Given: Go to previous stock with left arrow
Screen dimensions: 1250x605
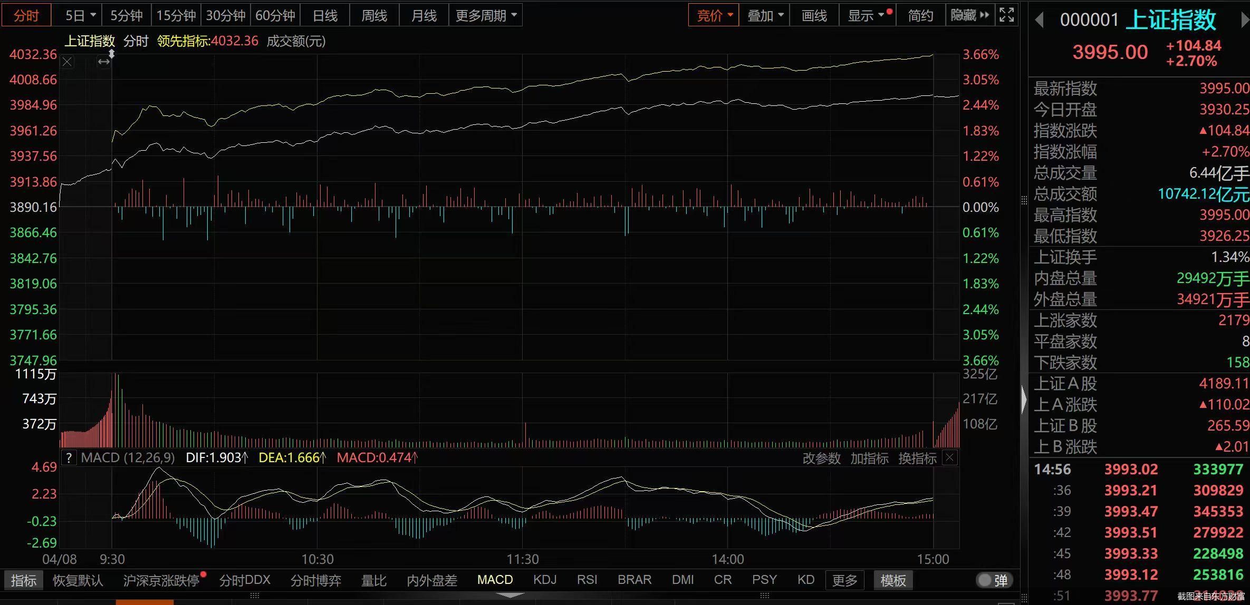Looking at the screenshot, I should click(x=1039, y=21).
